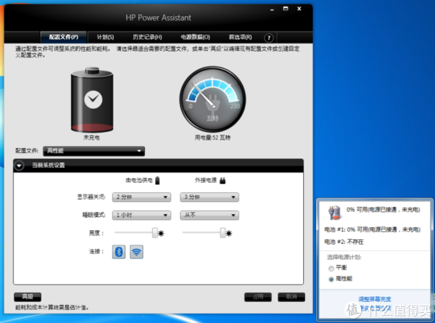Click the 未充电 battery label

(91, 137)
